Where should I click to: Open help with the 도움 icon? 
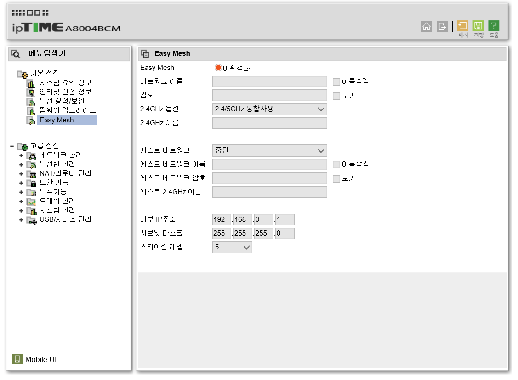[x=494, y=26]
